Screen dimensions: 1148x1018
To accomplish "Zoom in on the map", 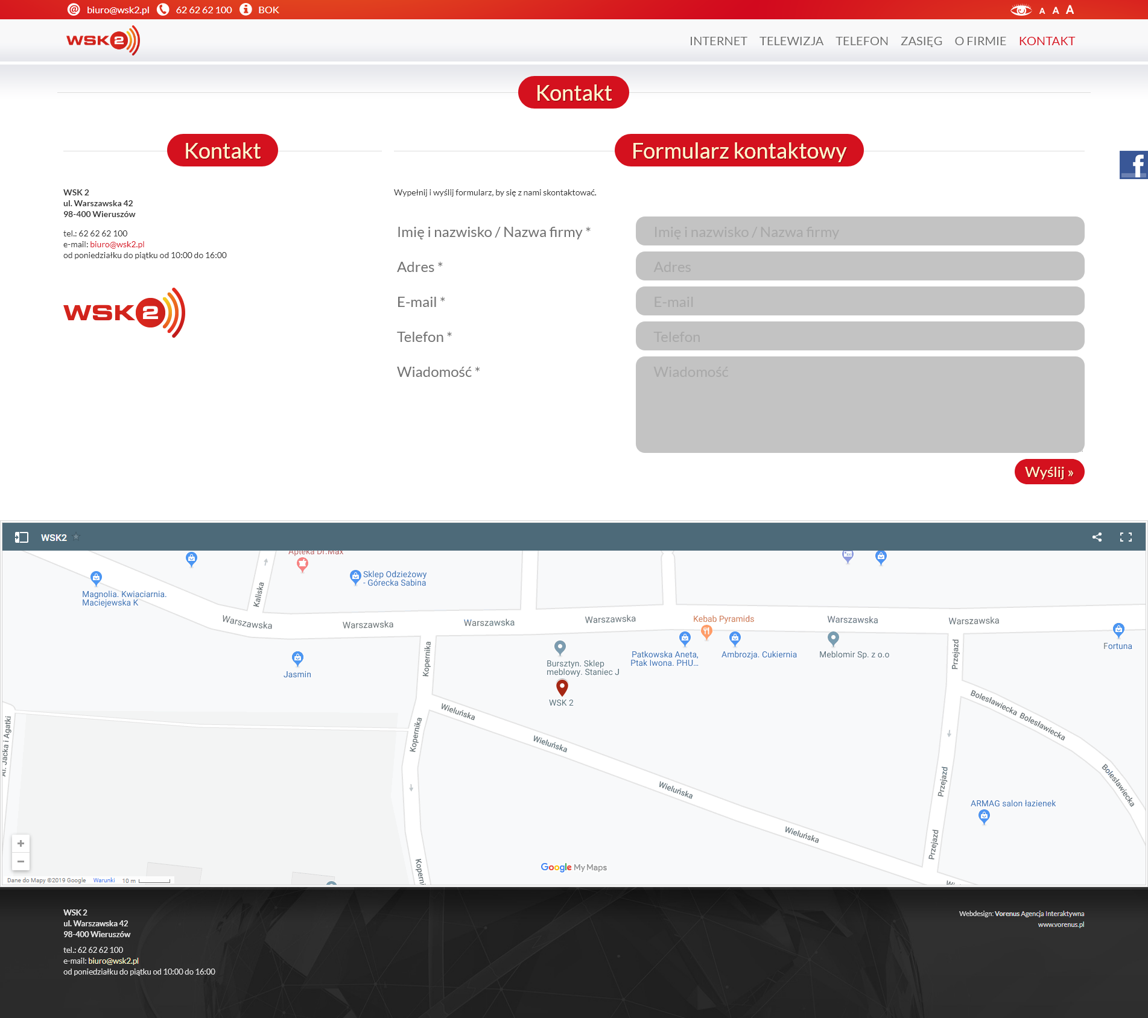I will [21, 843].
